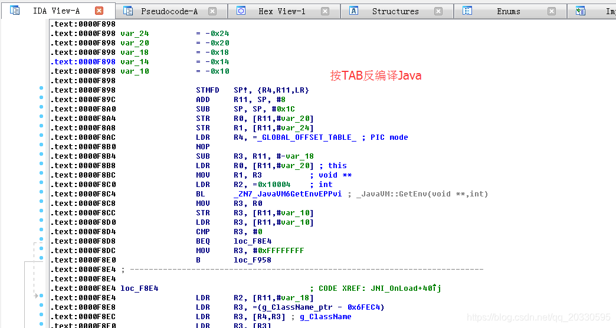
Task: Click the Pseudocode-A tab icon
Action: (x=127, y=11)
